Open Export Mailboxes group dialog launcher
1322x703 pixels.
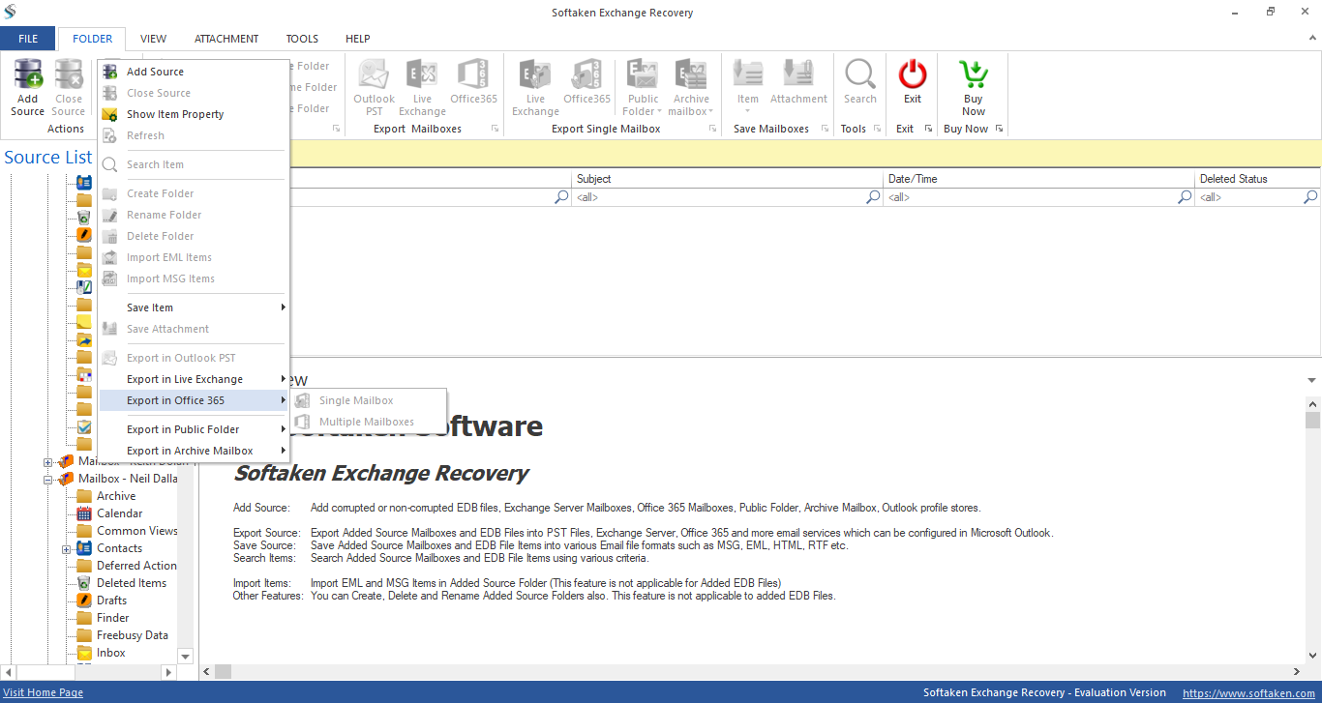click(x=495, y=129)
